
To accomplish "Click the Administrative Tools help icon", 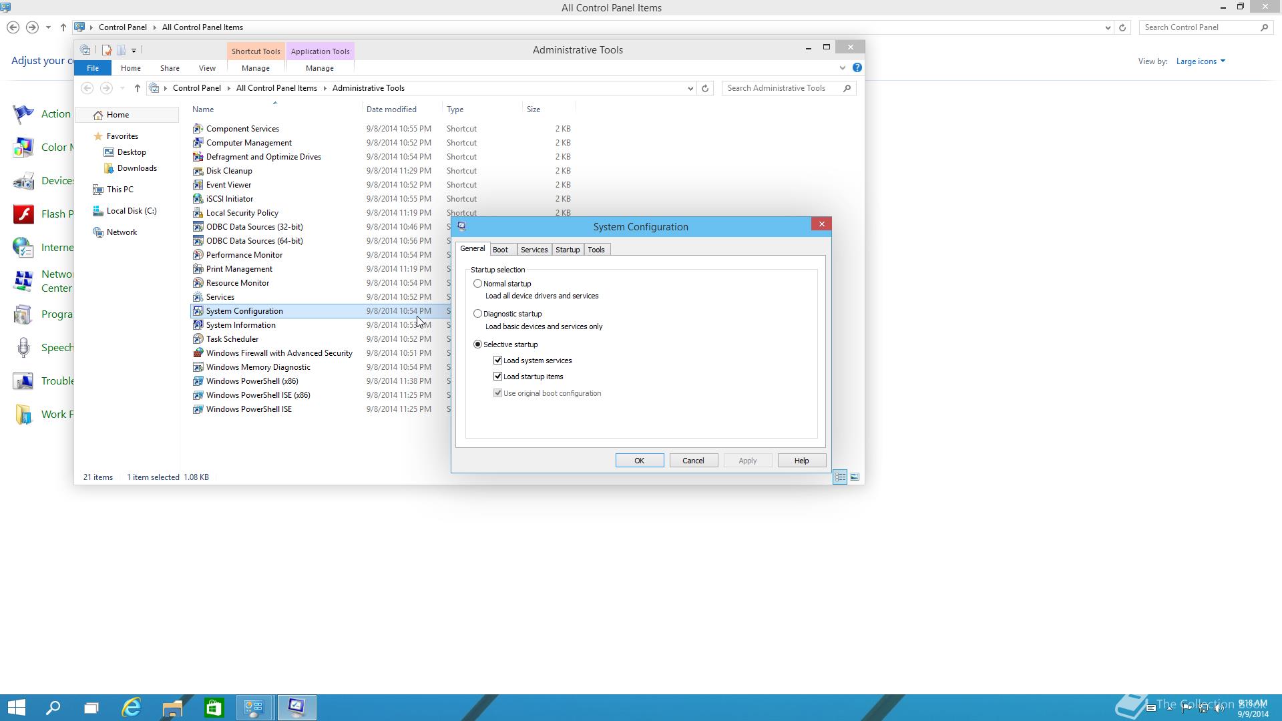I will pyautogui.click(x=857, y=67).
